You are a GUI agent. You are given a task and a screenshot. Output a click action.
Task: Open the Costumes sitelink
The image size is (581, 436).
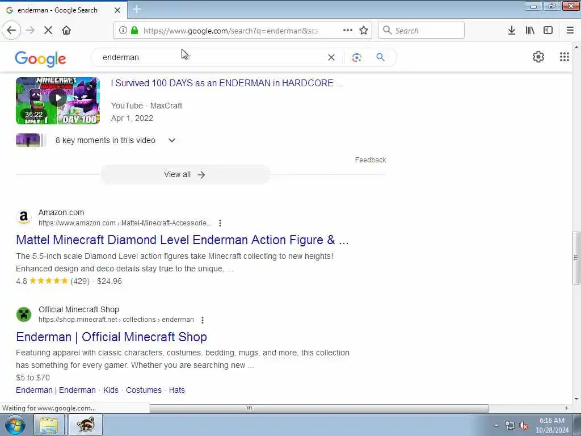(144, 391)
